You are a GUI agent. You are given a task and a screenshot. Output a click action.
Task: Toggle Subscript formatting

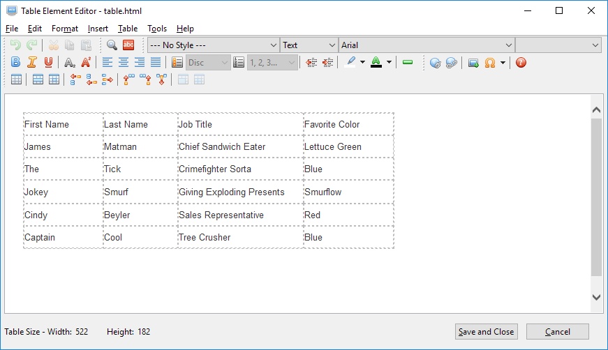click(x=69, y=62)
